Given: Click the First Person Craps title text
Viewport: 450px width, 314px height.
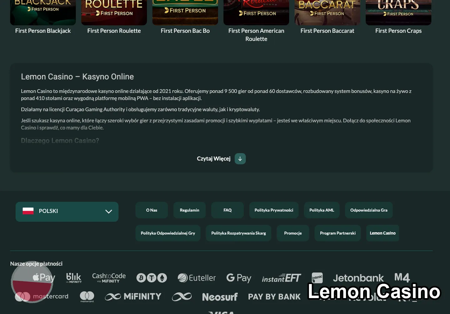Looking at the screenshot, I should [398, 31].
